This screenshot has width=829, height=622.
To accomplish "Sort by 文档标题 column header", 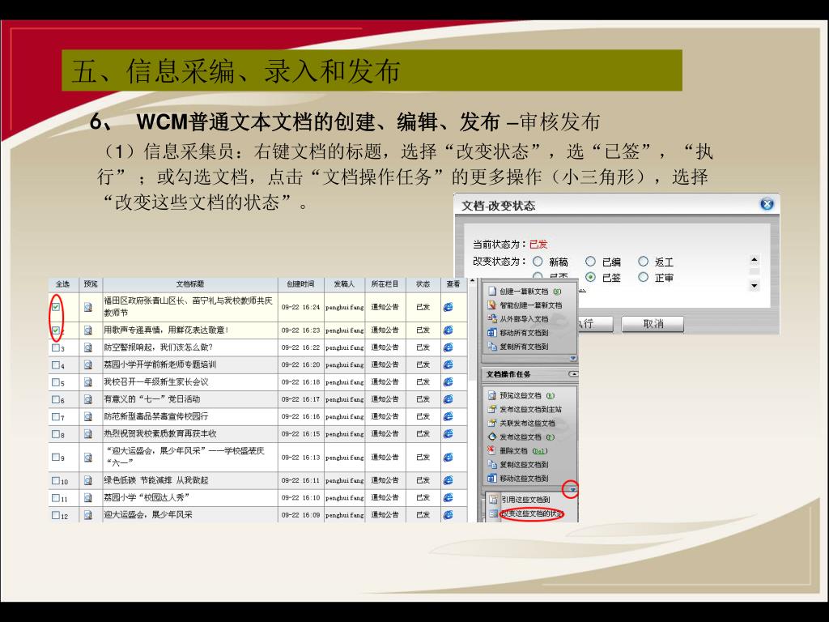I will tap(190, 284).
